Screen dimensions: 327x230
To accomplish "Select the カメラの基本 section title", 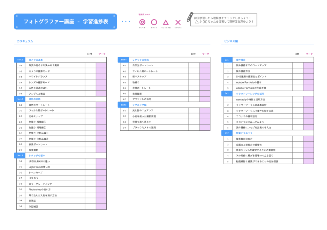I will [x=36, y=60].
